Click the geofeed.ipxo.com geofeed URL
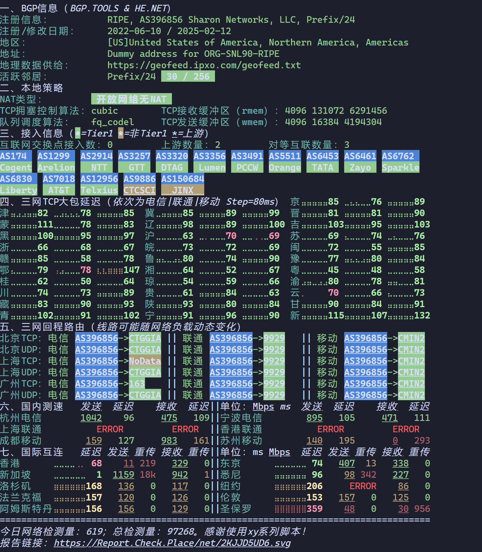This screenshot has width=482, height=552. (204, 65)
